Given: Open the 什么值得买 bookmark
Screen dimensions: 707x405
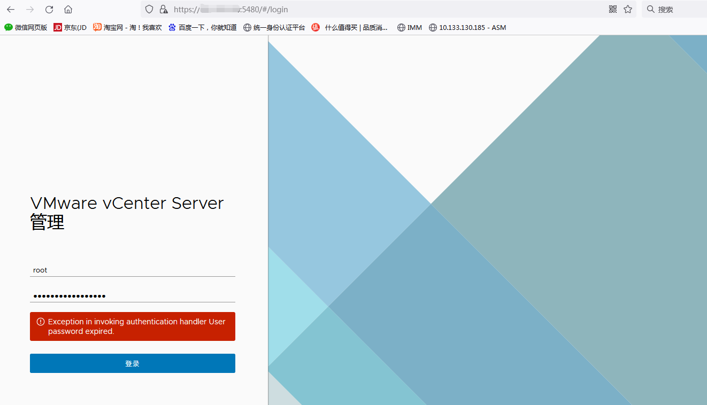Looking at the screenshot, I should click(350, 27).
